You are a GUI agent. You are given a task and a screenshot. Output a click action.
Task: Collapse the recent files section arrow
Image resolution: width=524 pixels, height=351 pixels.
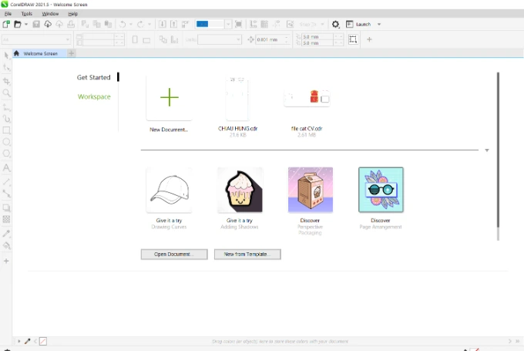tap(487, 150)
